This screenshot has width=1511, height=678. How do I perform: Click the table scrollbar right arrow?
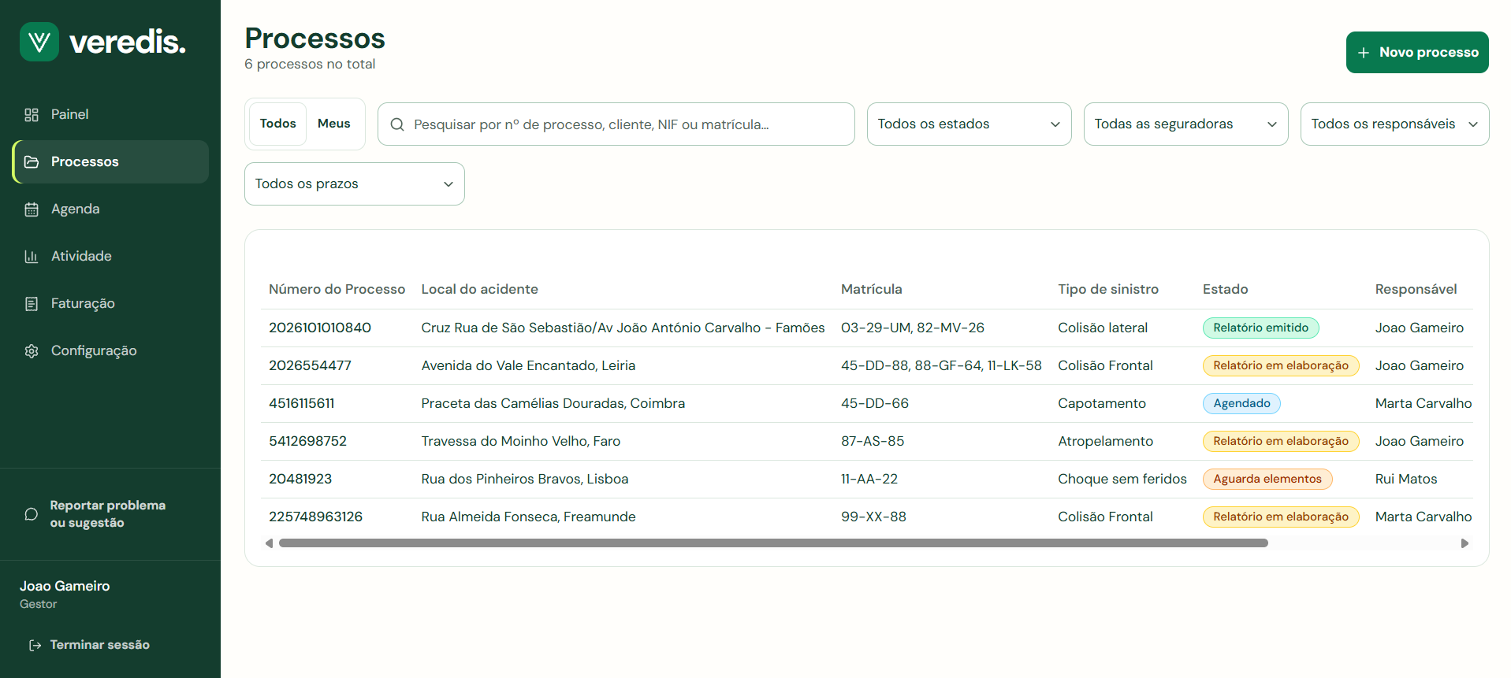pyautogui.click(x=1464, y=543)
